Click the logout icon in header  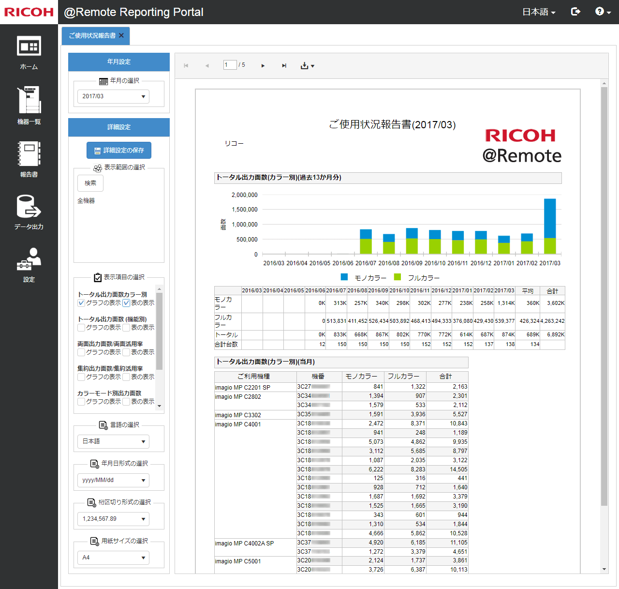tap(575, 12)
